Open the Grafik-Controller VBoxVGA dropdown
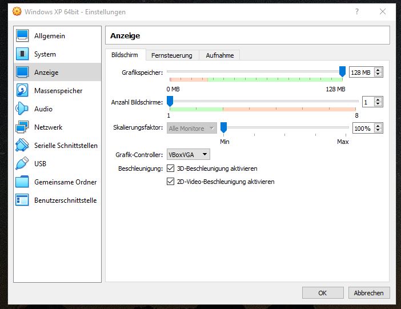This screenshot has width=401, height=309. 189,154
